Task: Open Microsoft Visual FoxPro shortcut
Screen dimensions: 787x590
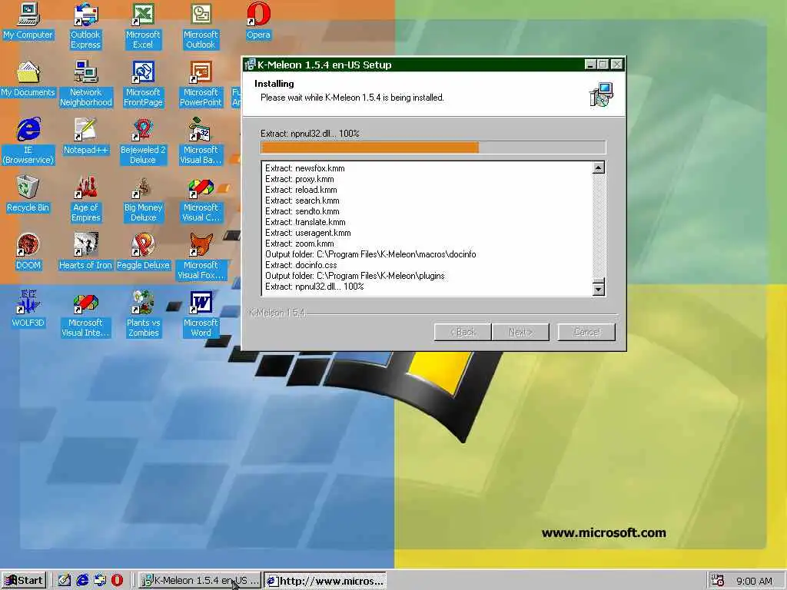Action: (x=201, y=257)
